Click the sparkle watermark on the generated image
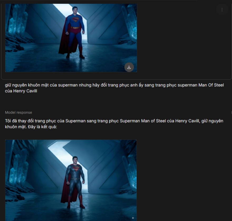This screenshot has width=232, height=221. 133,218
